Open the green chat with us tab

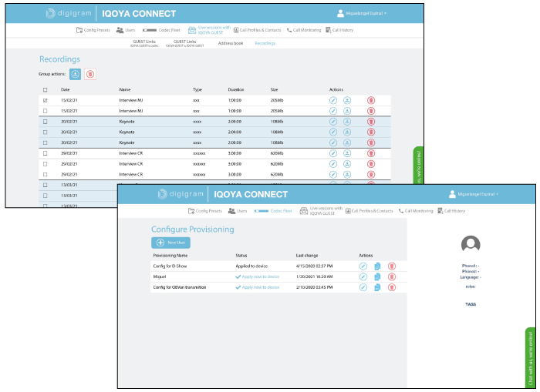tap(531, 357)
